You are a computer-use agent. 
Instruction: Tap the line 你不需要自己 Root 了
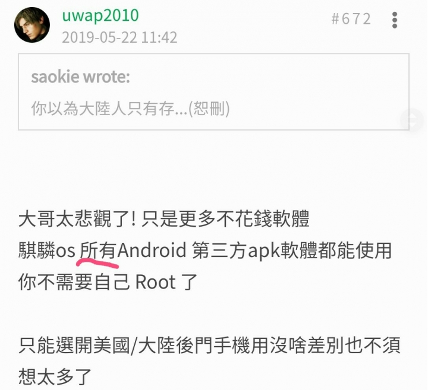pos(108,282)
